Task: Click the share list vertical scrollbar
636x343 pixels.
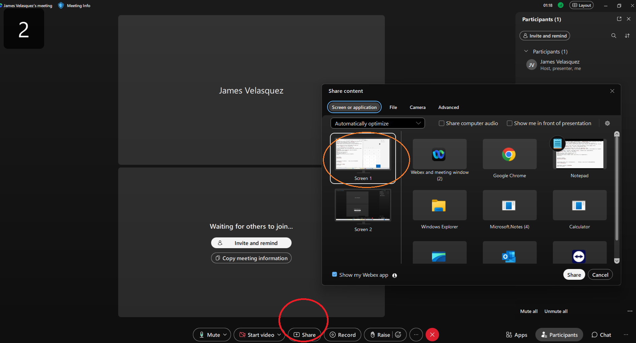Action: 616,188
